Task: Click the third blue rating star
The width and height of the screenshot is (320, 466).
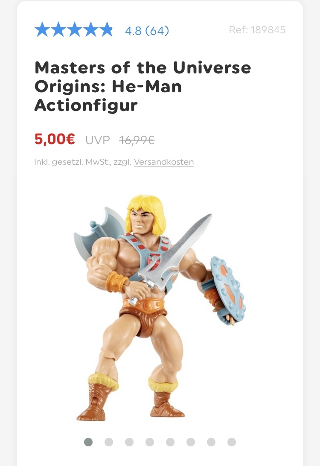Action: 74,29
